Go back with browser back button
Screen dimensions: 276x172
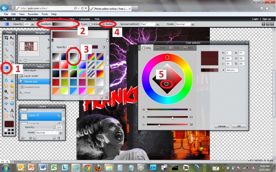pyautogui.click(x=4, y=8)
